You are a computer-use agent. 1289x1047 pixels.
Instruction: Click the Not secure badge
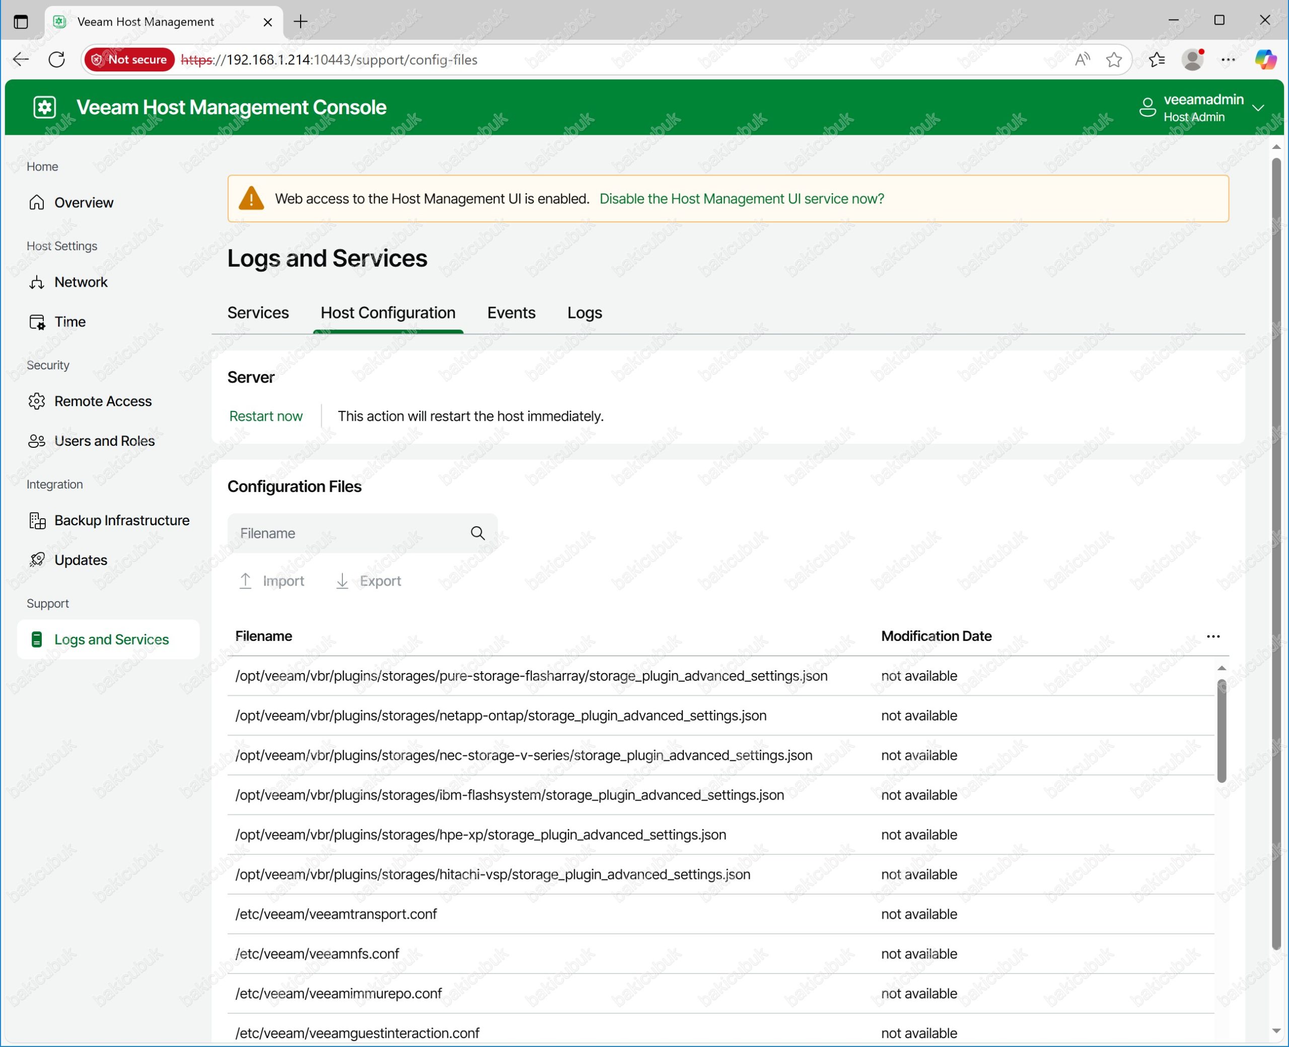pos(129,59)
